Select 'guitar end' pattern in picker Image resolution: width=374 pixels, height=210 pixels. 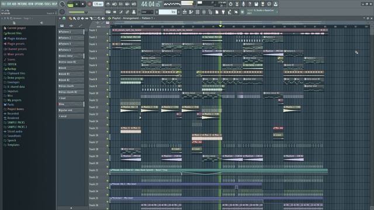click(71, 110)
